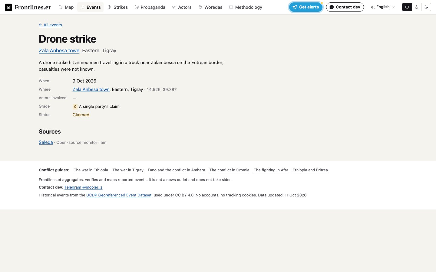
Task: Open The war in Ethiopia guide
Action: tap(91, 170)
